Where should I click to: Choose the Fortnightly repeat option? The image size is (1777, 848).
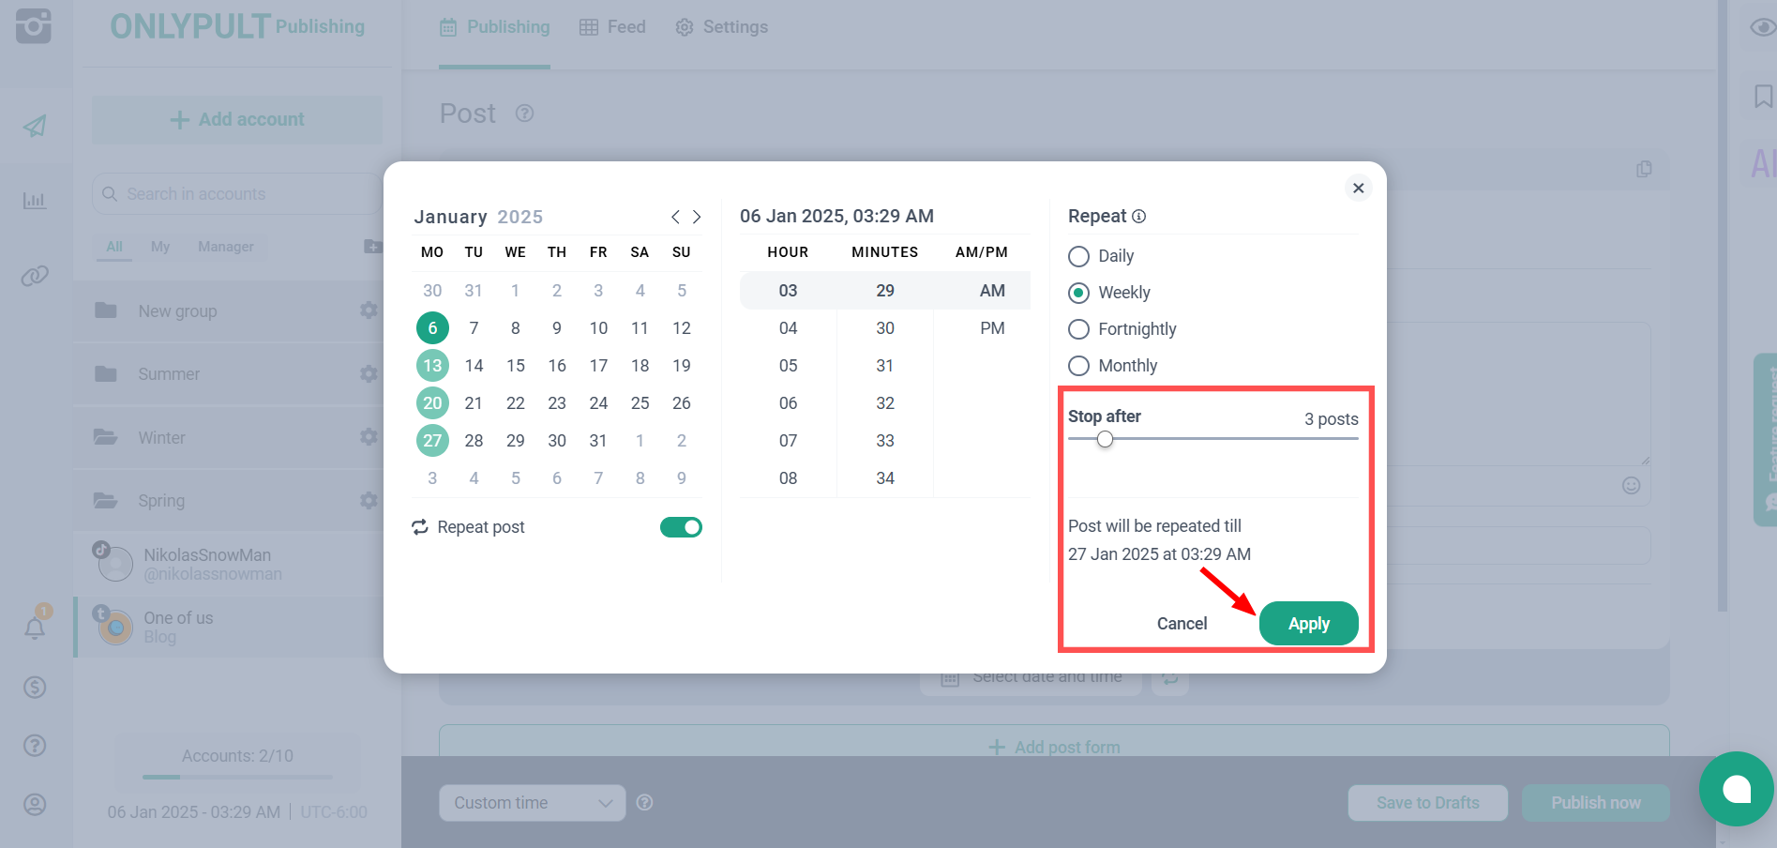[1079, 329]
